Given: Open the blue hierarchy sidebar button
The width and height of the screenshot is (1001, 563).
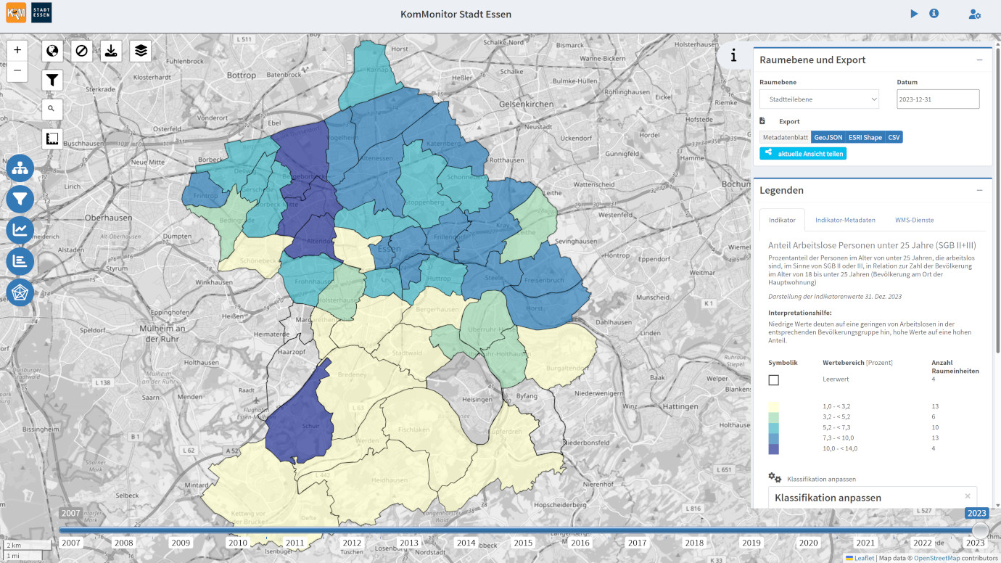Looking at the screenshot, I should (x=20, y=168).
